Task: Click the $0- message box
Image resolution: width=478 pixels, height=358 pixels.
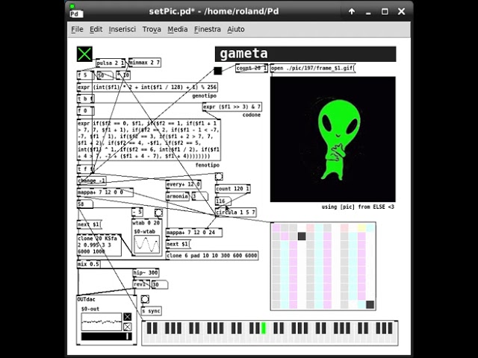Action: click(105, 75)
